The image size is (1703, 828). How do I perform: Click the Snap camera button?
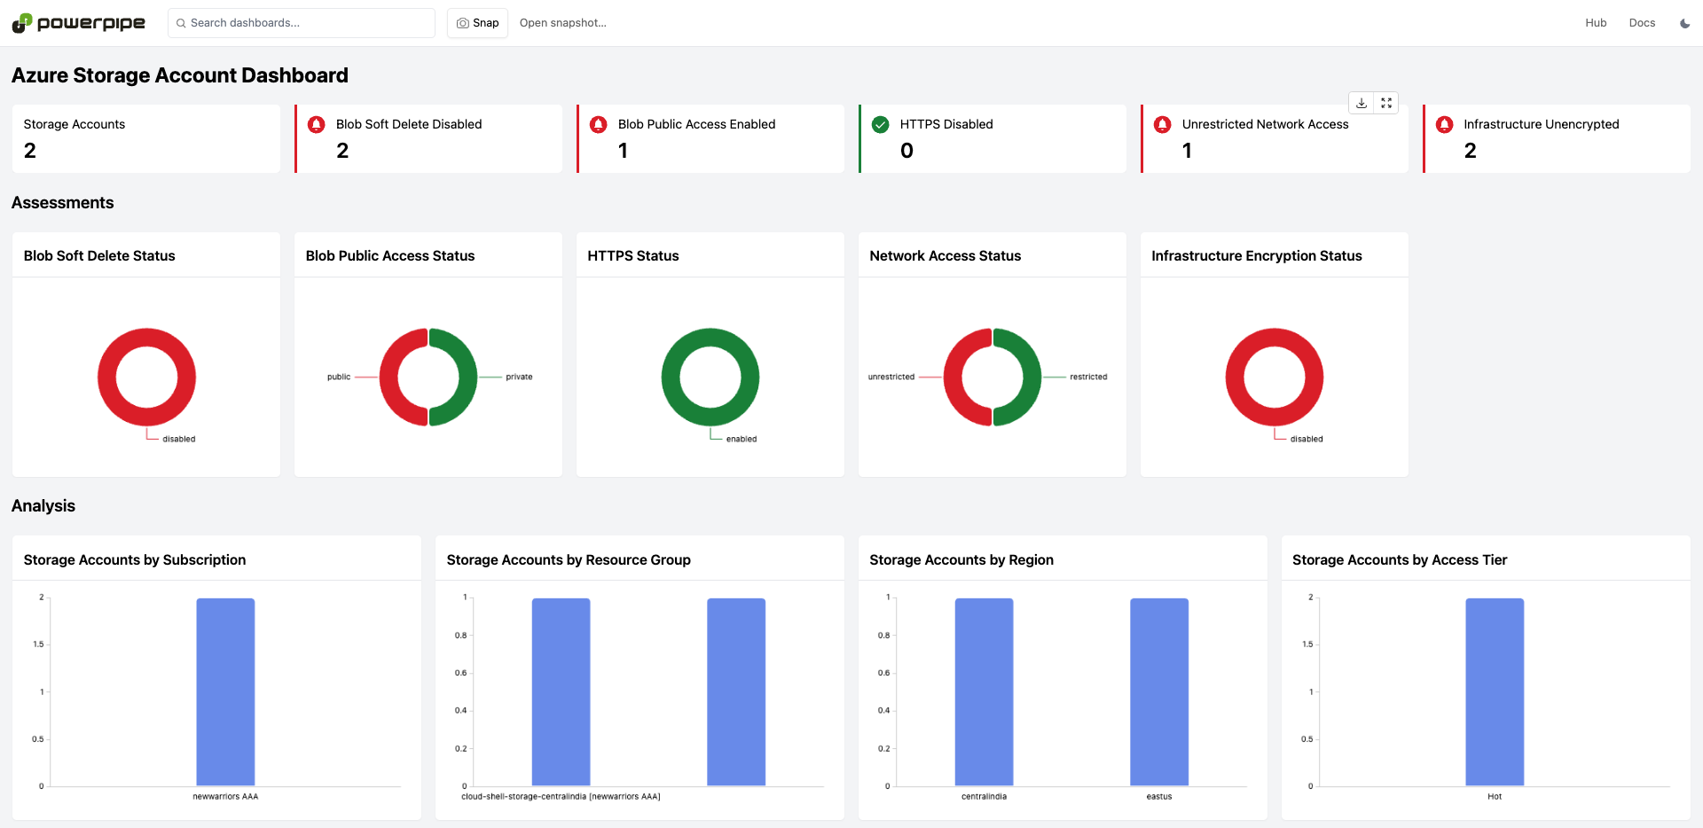pyautogui.click(x=477, y=23)
